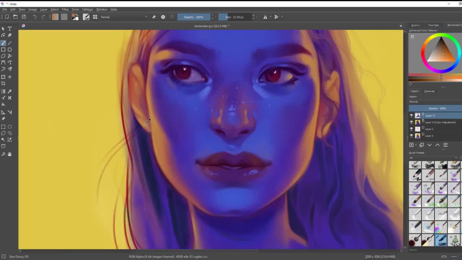
Task: Click the brush Opacity slider in toolbar
Action: click(194, 17)
